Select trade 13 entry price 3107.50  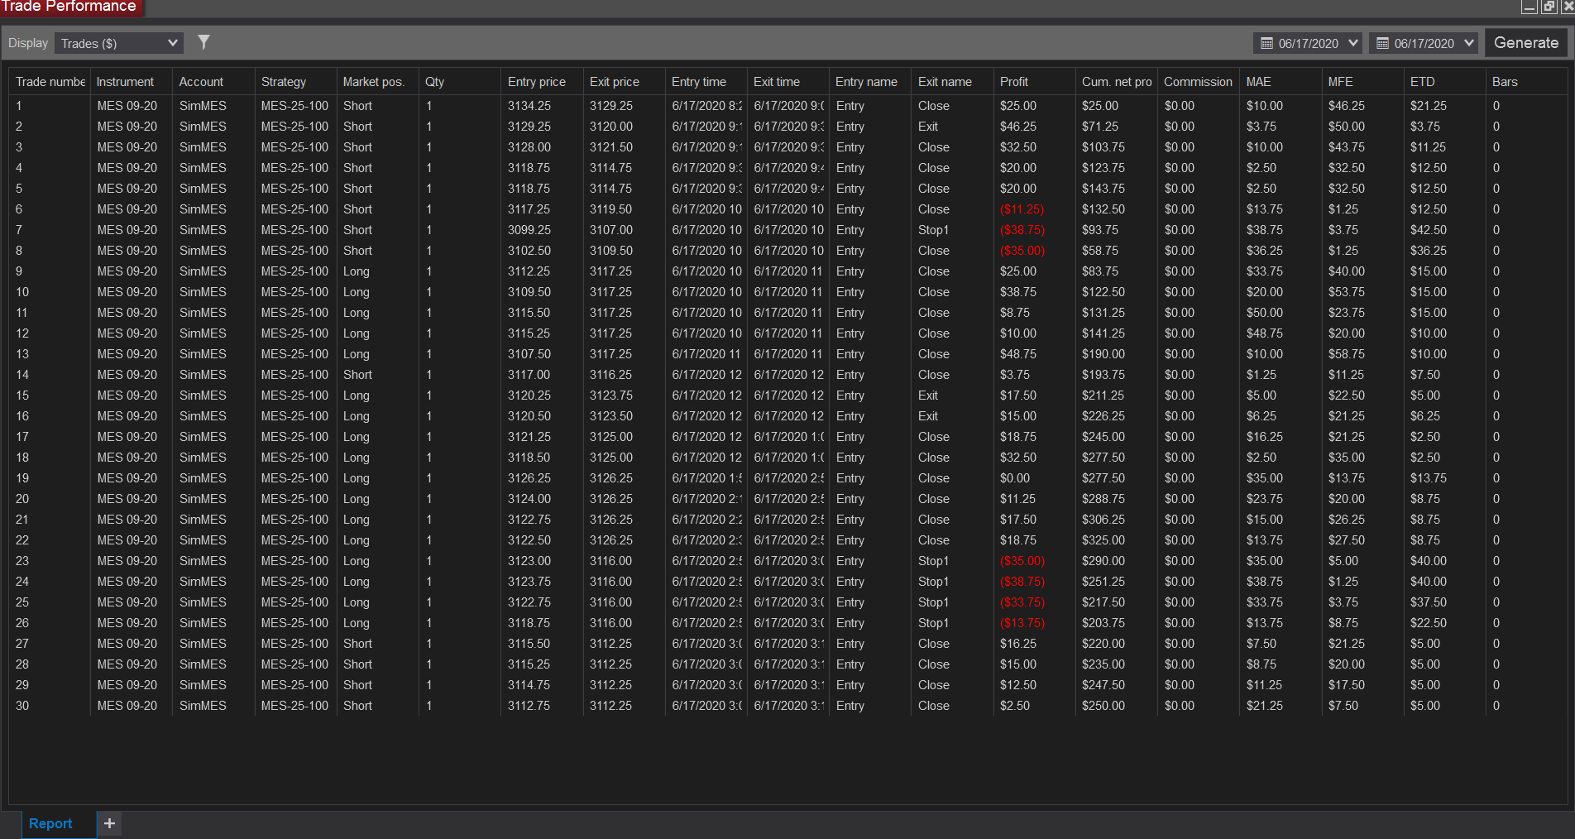529,354
